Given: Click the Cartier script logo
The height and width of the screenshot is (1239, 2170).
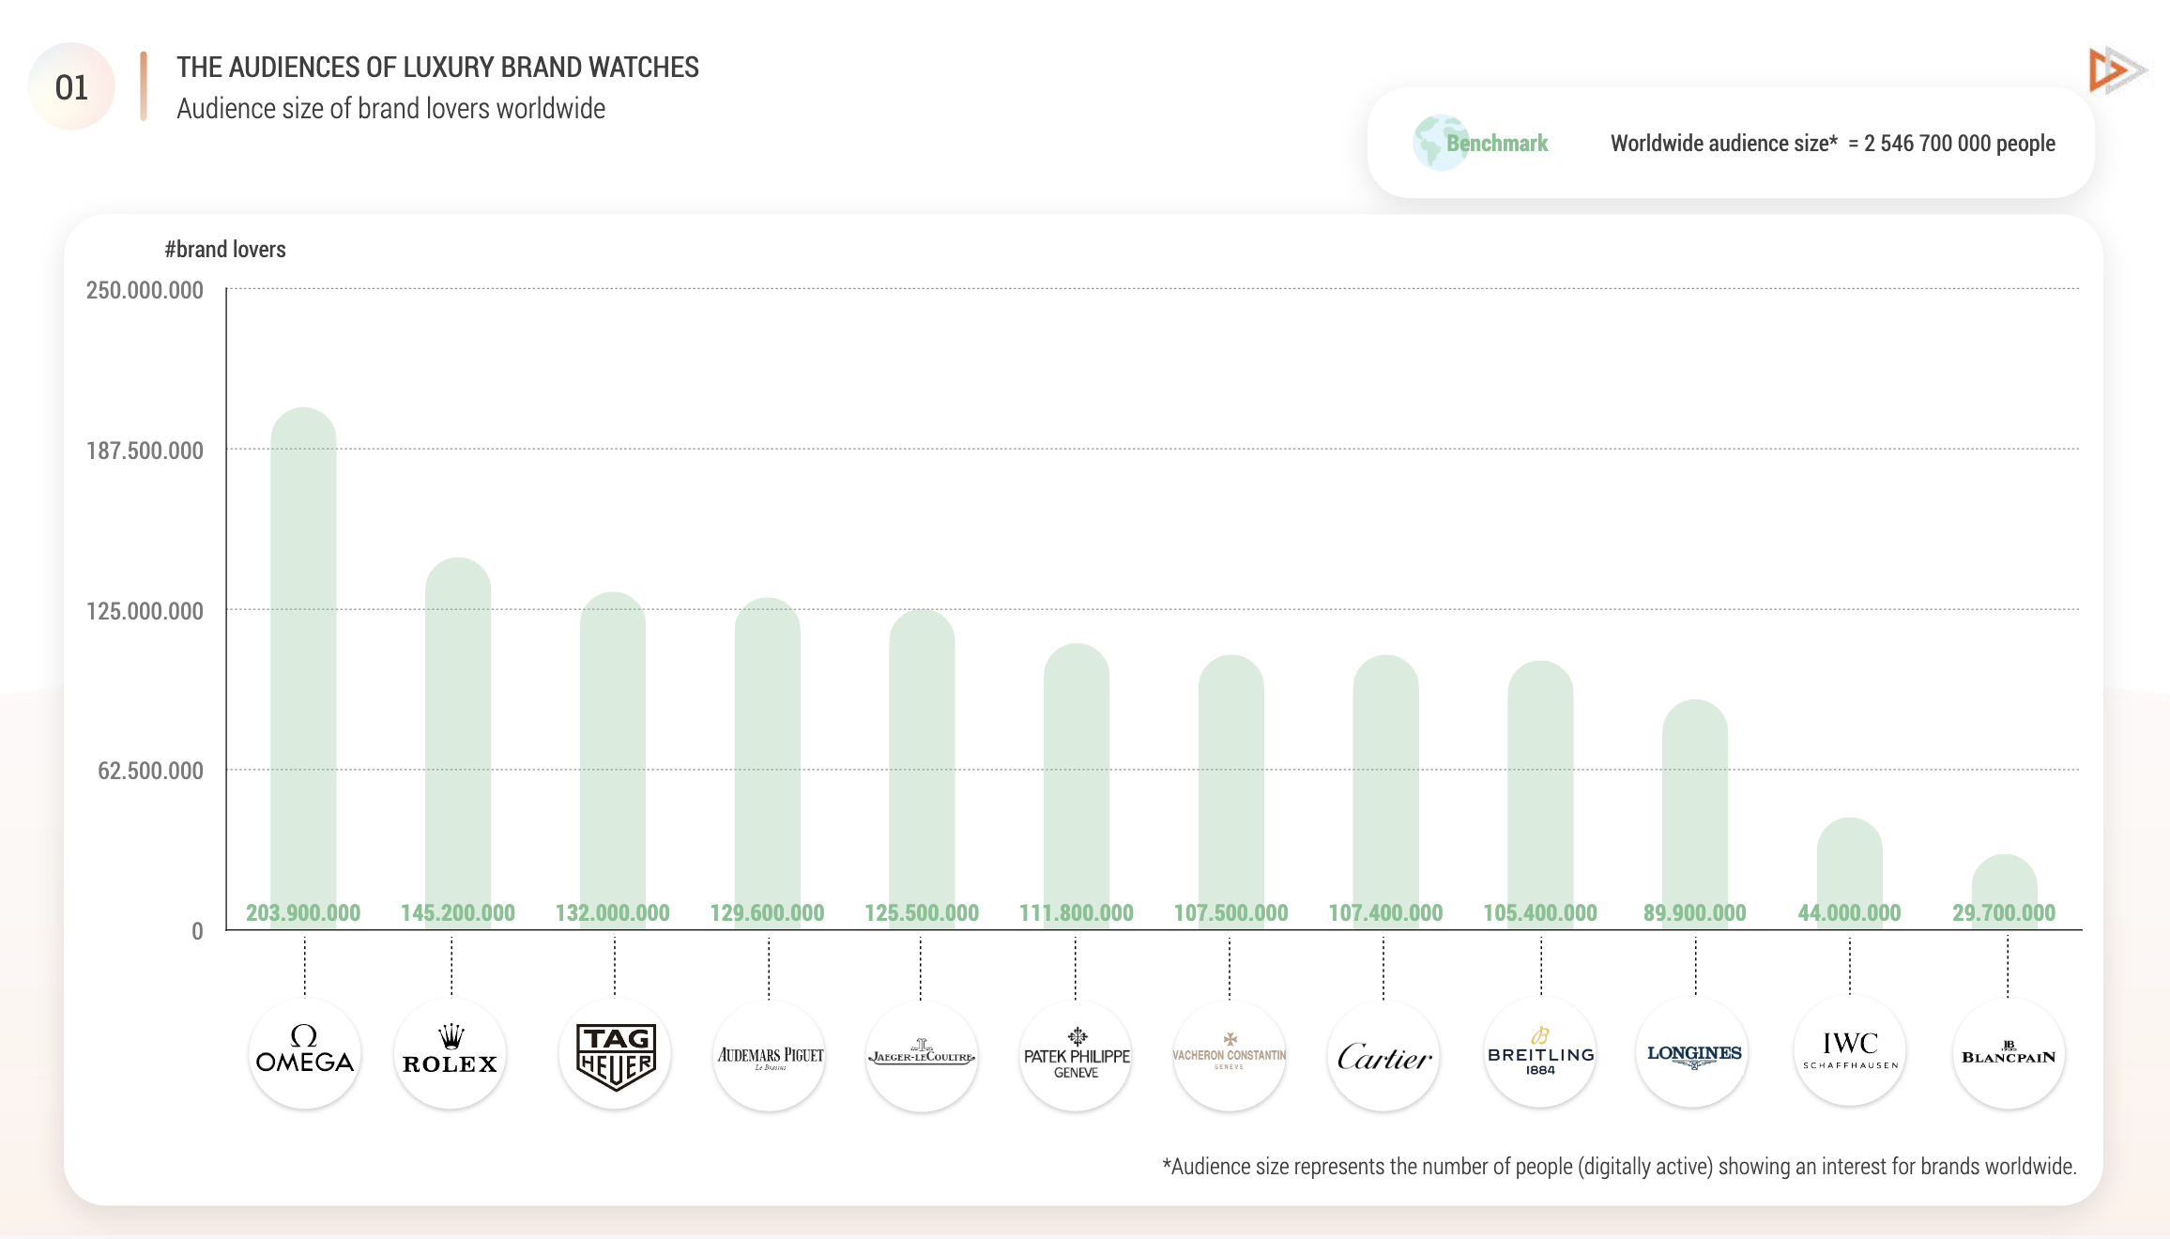Looking at the screenshot, I should pos(1383,1056).
